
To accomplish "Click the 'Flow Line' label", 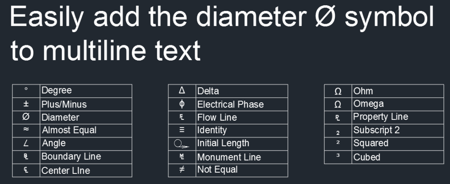I will [217, 117].
